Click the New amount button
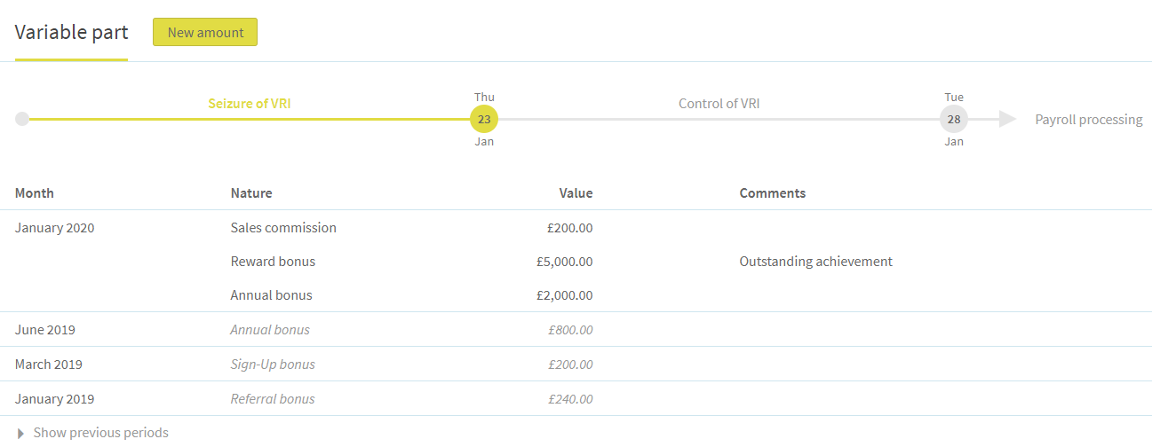 [x=205, y=32]
